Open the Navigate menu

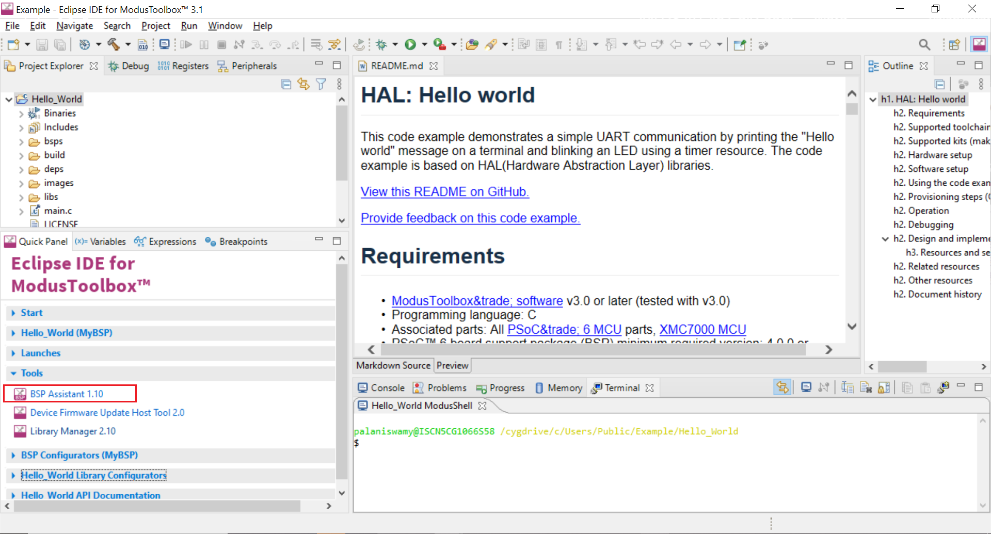pos(75,26)
